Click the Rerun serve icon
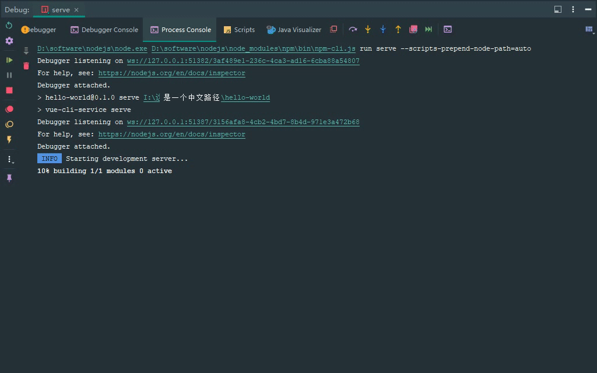The width and height of the screenshot is (597, 373). click(x=9, y=26)
